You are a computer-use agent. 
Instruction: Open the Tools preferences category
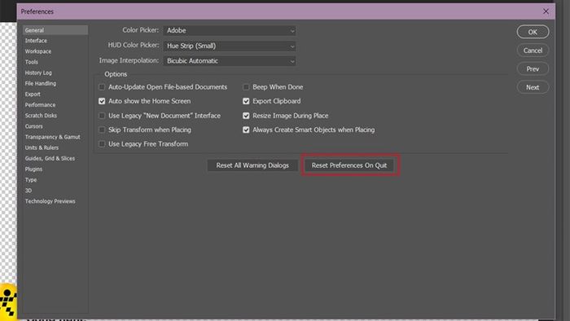tap(32, 62)
